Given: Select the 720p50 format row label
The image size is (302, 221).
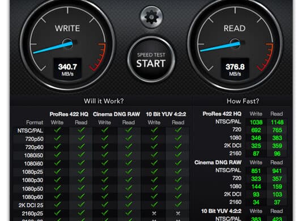Looking at the screenshot, I should point(35,139).
